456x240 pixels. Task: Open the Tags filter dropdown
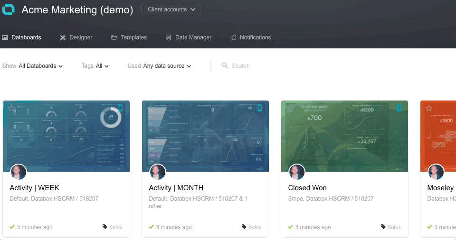click(x=95, y=66)
